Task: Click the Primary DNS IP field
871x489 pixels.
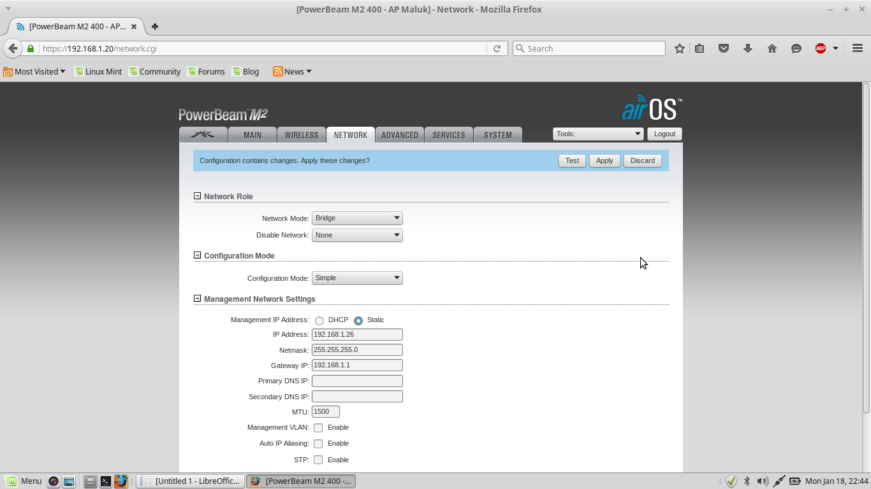Action: point(357,381)
